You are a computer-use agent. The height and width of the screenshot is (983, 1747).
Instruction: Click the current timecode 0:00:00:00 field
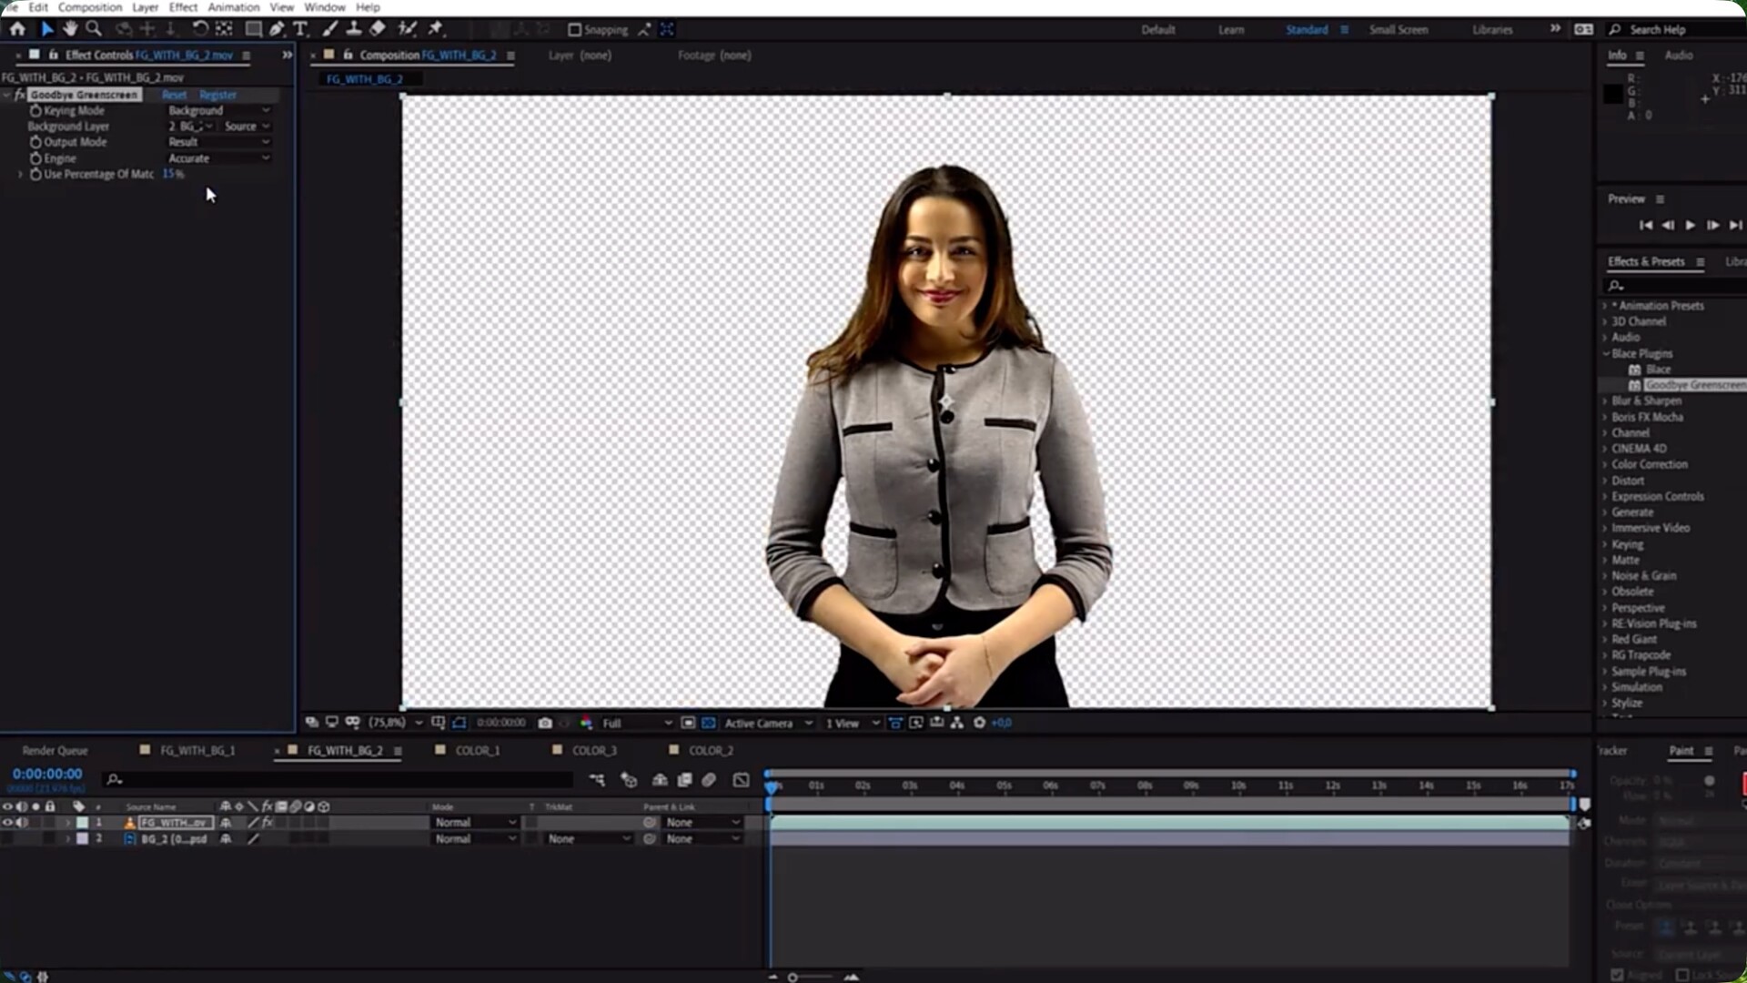click(x=47, y=775)
